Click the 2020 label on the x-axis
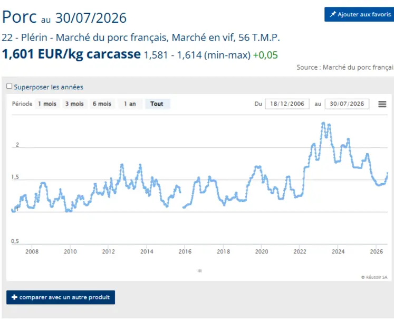Viewport: 394px width, 319px height. pos(262,251)
